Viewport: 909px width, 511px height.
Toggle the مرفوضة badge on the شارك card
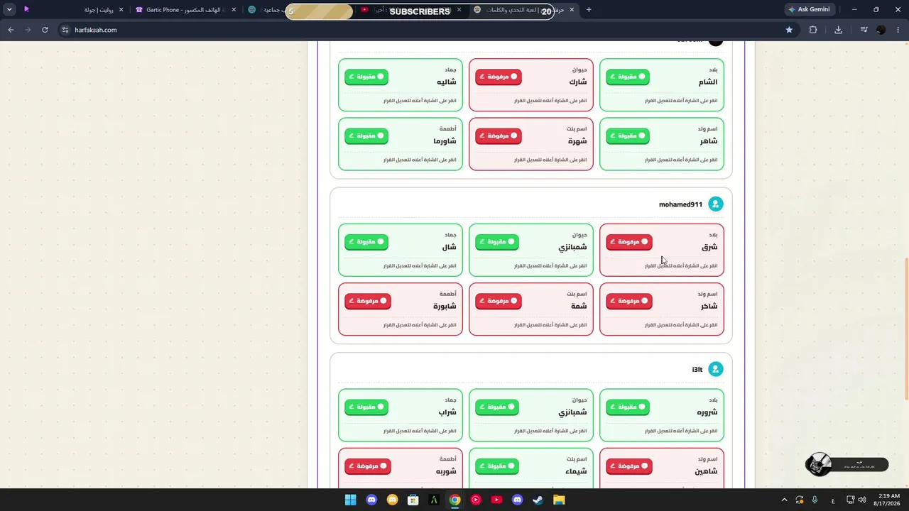pos(498,77)
